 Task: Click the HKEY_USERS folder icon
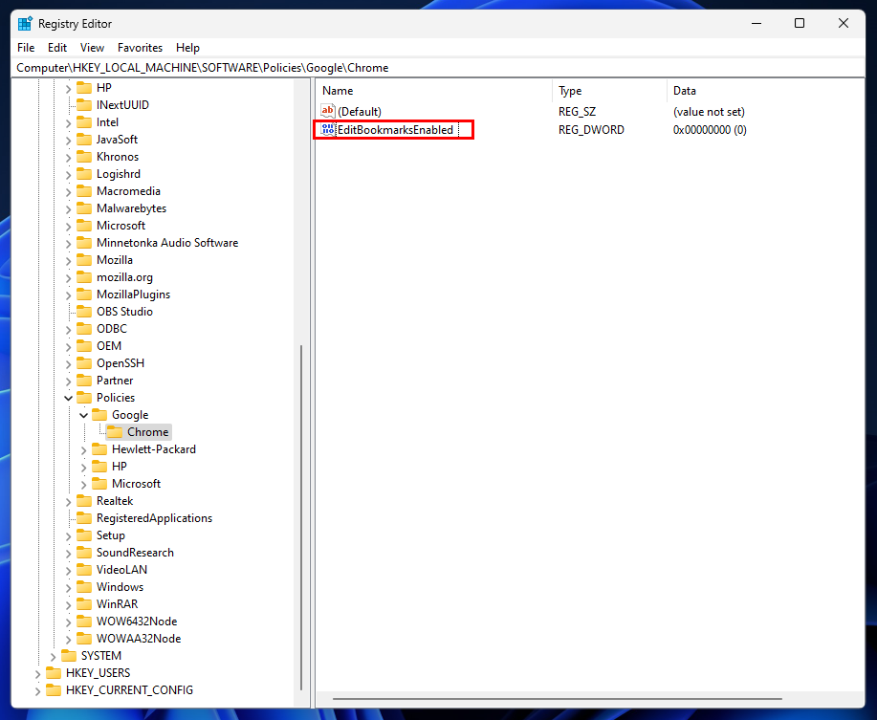(x=54, y=672)
